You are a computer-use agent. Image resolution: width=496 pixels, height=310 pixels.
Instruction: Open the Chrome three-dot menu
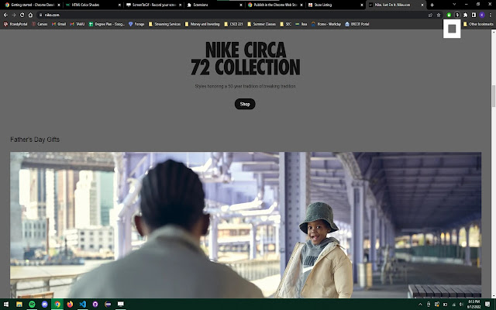point(490,15)
